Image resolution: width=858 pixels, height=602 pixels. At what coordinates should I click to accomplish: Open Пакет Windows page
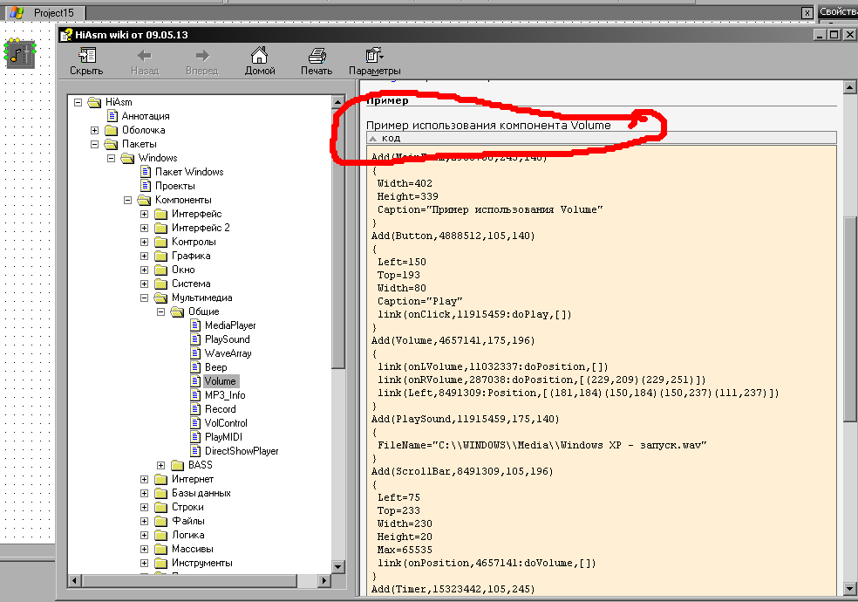coord(188,172)
